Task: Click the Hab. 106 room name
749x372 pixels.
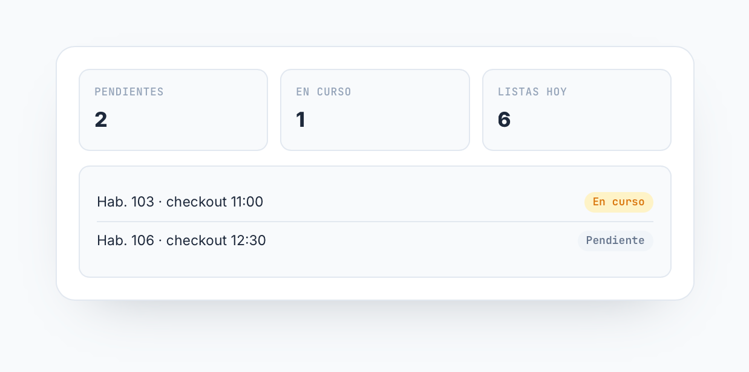Action: tap(125, 240)
